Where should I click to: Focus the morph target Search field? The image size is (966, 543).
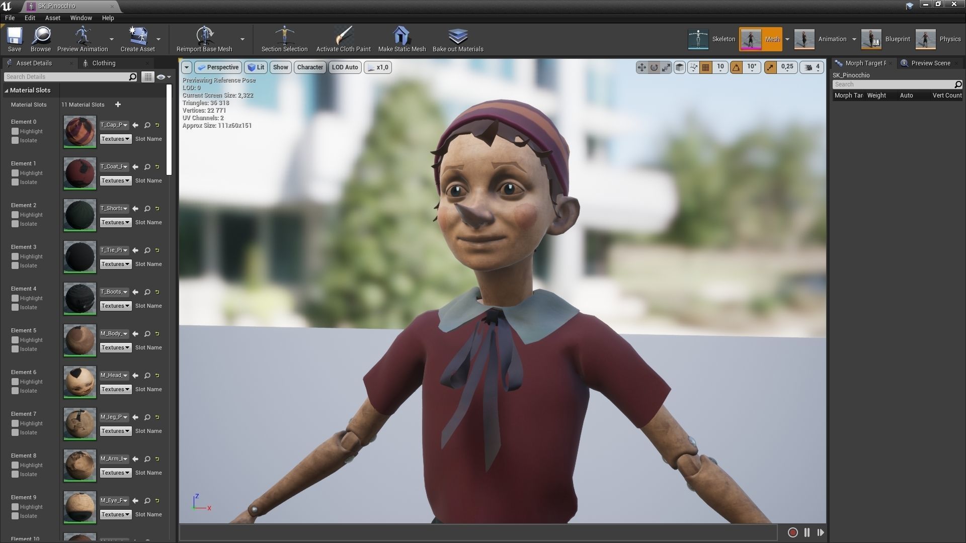[x=894, y=84]
